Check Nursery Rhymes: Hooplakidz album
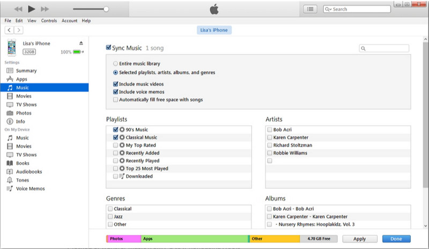The height and width of the screenshot is (249, 429). pos(269,224)
